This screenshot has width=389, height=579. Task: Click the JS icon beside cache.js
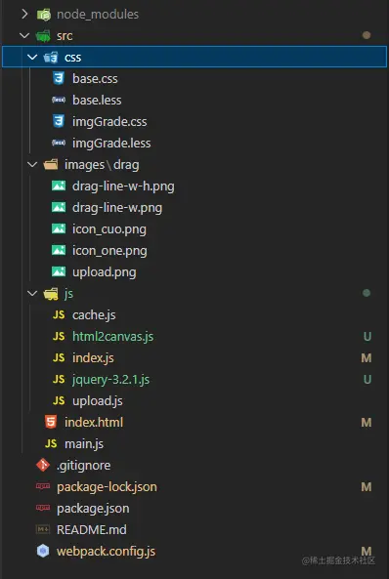coord(59,314)
